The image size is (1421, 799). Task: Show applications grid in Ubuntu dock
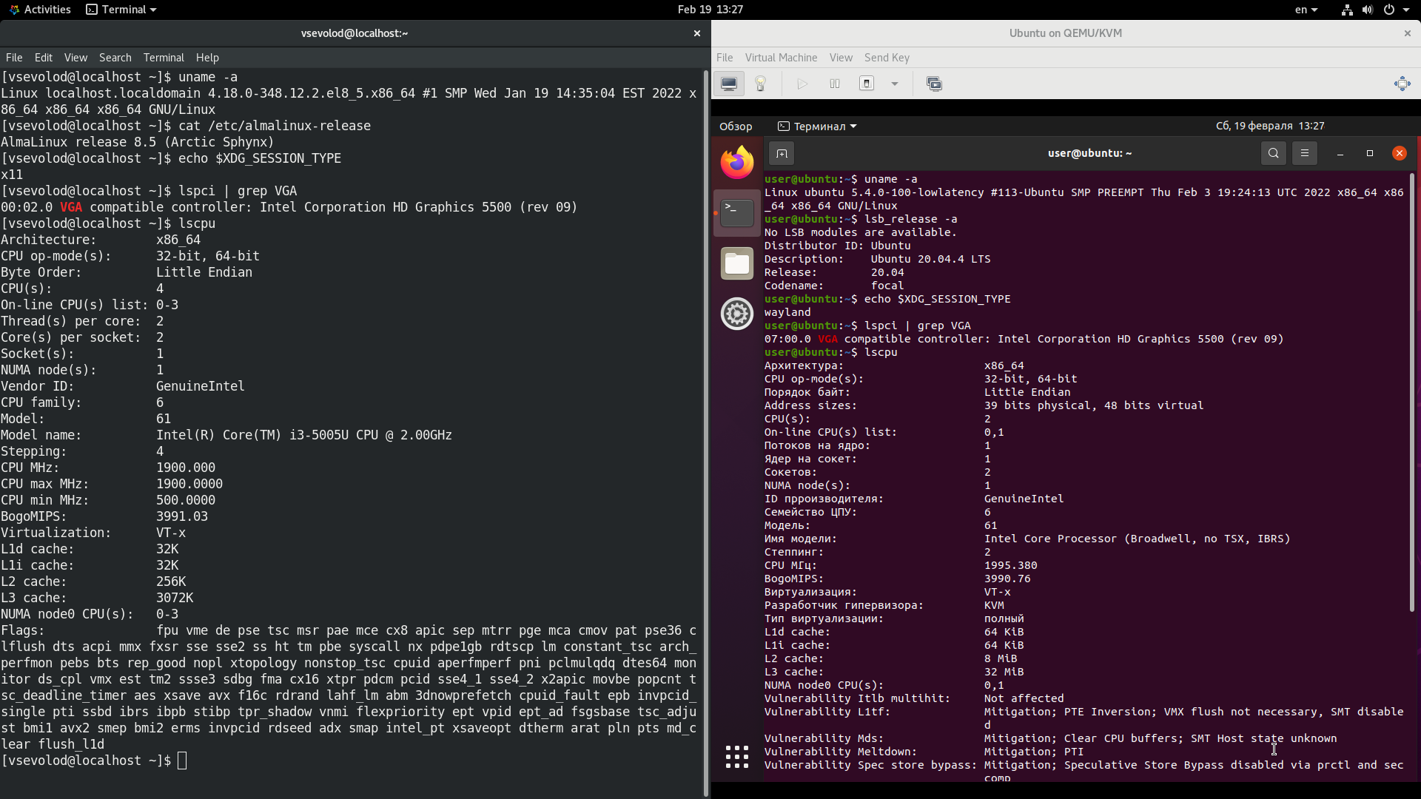pos(737,757)
